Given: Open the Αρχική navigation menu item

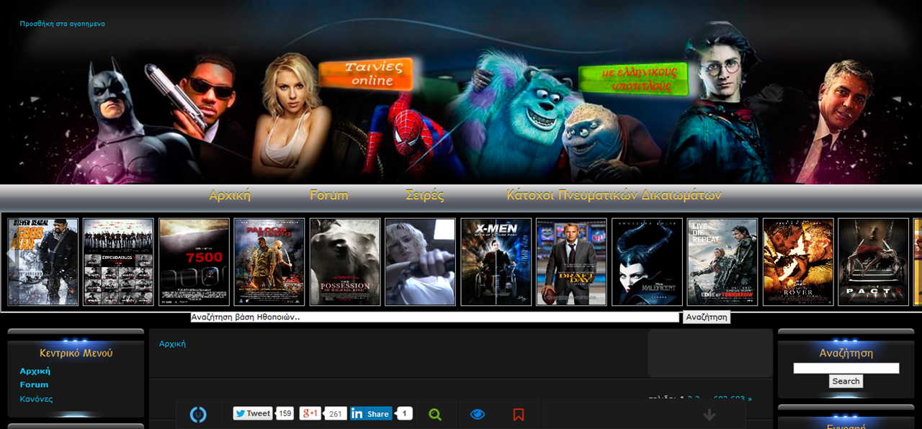Looking at the screenshot, I should 230,195.
